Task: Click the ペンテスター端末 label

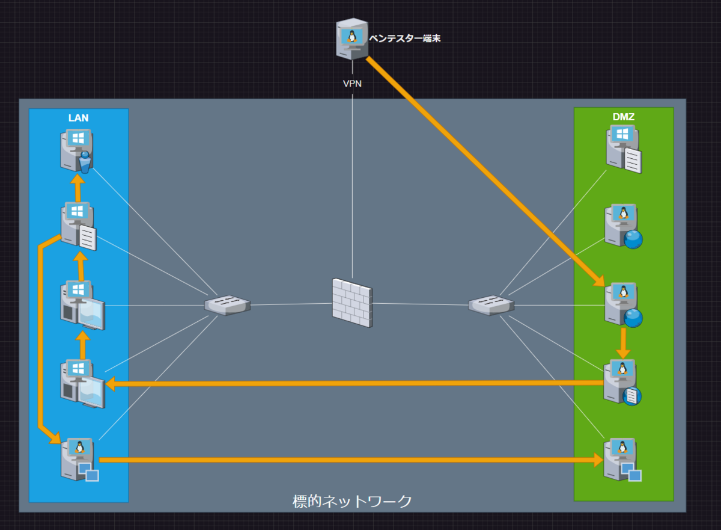Action: tap(405, 39)
